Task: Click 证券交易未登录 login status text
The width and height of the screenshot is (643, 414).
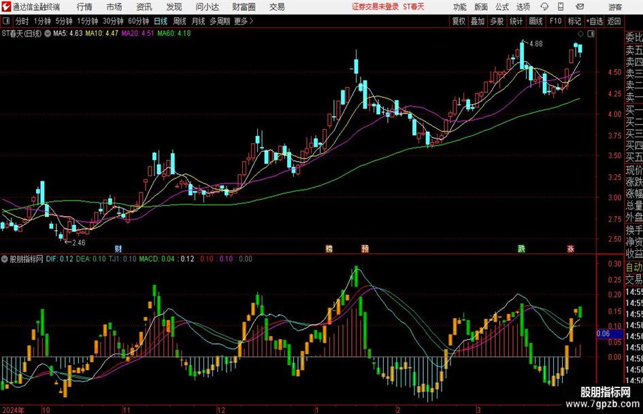Action: click(375, 7)
